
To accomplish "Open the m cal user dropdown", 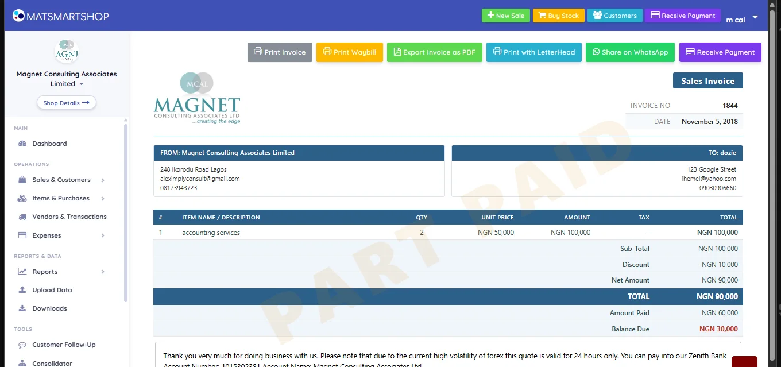I will [743, 18].
